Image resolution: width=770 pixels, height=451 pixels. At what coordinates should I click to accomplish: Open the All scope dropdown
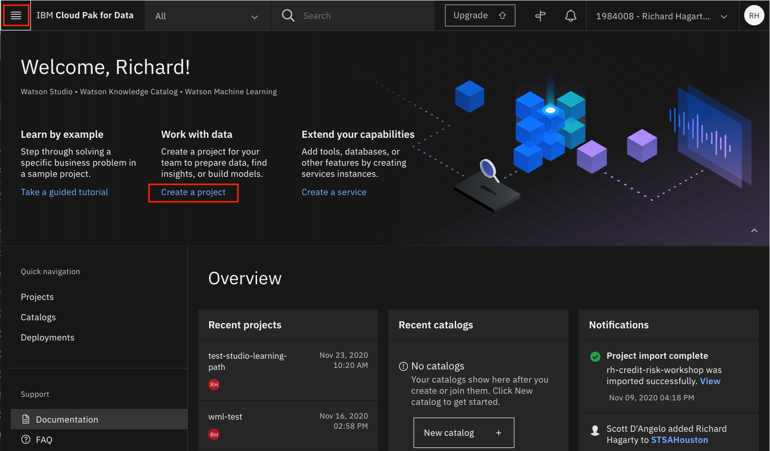(208, 16)
